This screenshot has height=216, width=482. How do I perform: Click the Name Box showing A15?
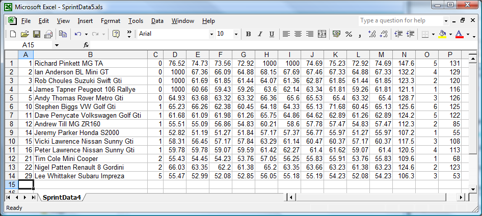click(29, 45)
